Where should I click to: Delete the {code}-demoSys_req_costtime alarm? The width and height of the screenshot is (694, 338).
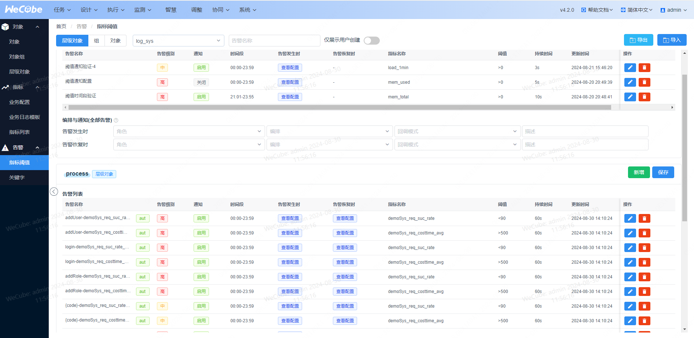644,321
